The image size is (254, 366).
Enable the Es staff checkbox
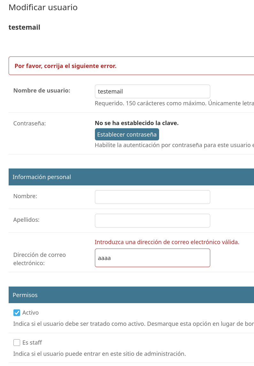point(17,343)
